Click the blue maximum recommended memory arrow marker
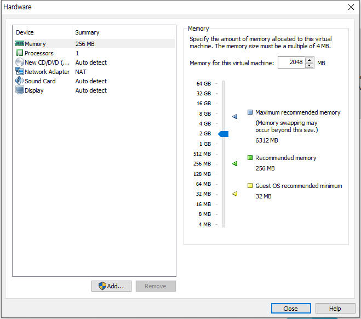 (234, 116)
